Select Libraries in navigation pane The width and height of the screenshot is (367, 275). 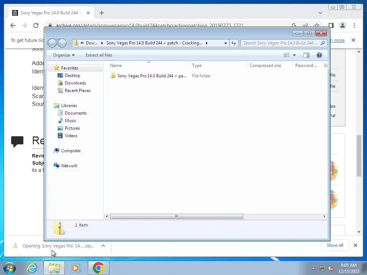point(69,106)
